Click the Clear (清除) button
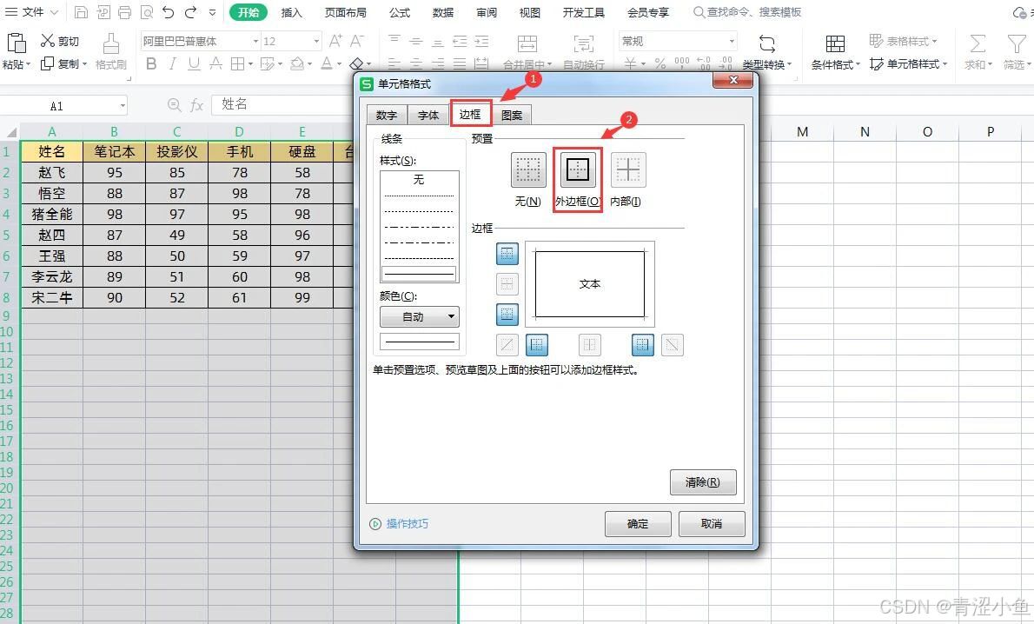This screenshot has height=624, width=1034. click(702, 482)
